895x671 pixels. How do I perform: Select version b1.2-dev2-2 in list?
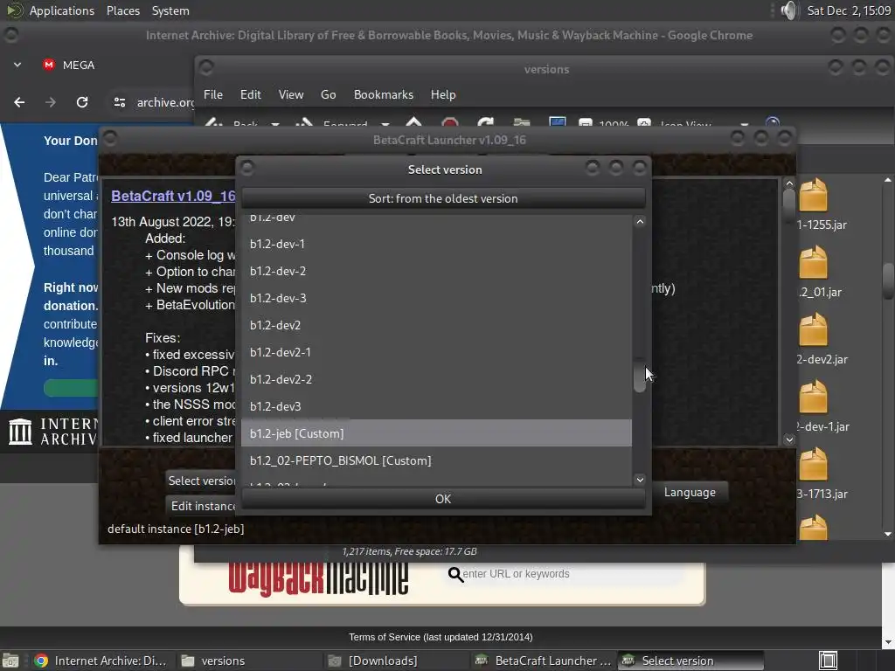point(436,379)
